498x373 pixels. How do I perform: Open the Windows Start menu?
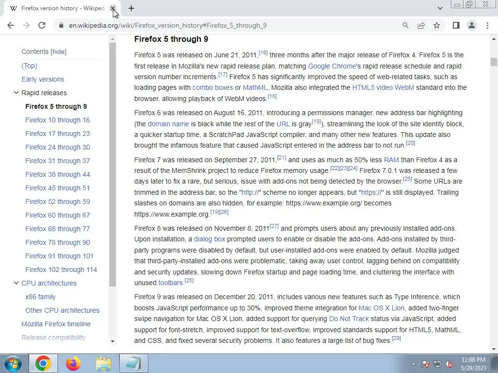(x=13, y=363)
